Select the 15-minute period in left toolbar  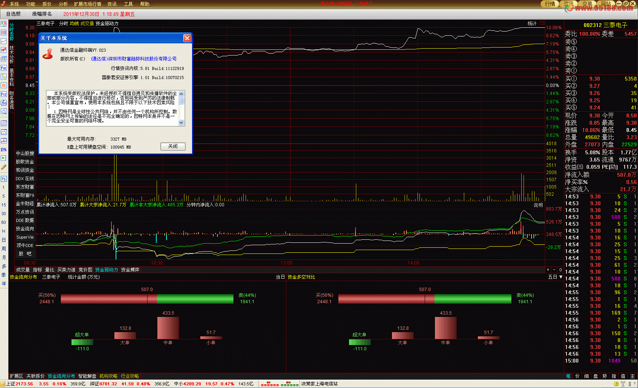point(3,205)
